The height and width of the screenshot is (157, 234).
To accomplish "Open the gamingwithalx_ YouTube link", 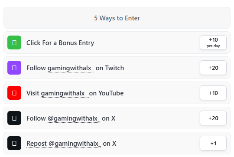I will point(64,94).
